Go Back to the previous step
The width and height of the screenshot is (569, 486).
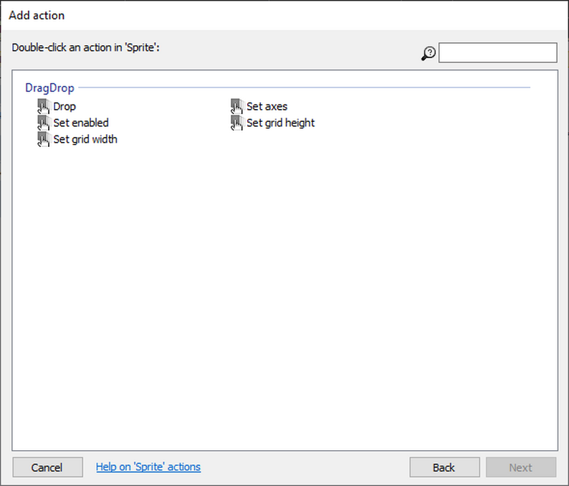444,467
